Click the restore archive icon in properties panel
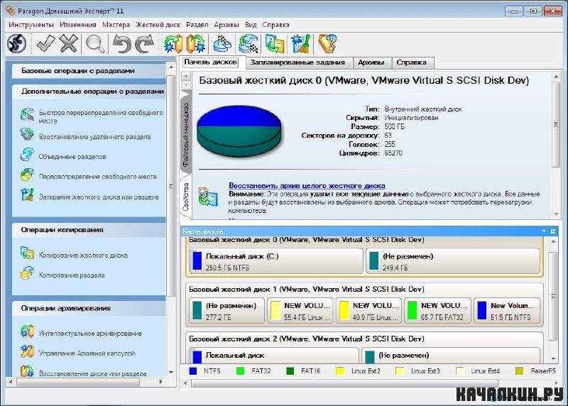Viewport: 568px width, 406px height. pyautogui.click(x=208, y=197)
